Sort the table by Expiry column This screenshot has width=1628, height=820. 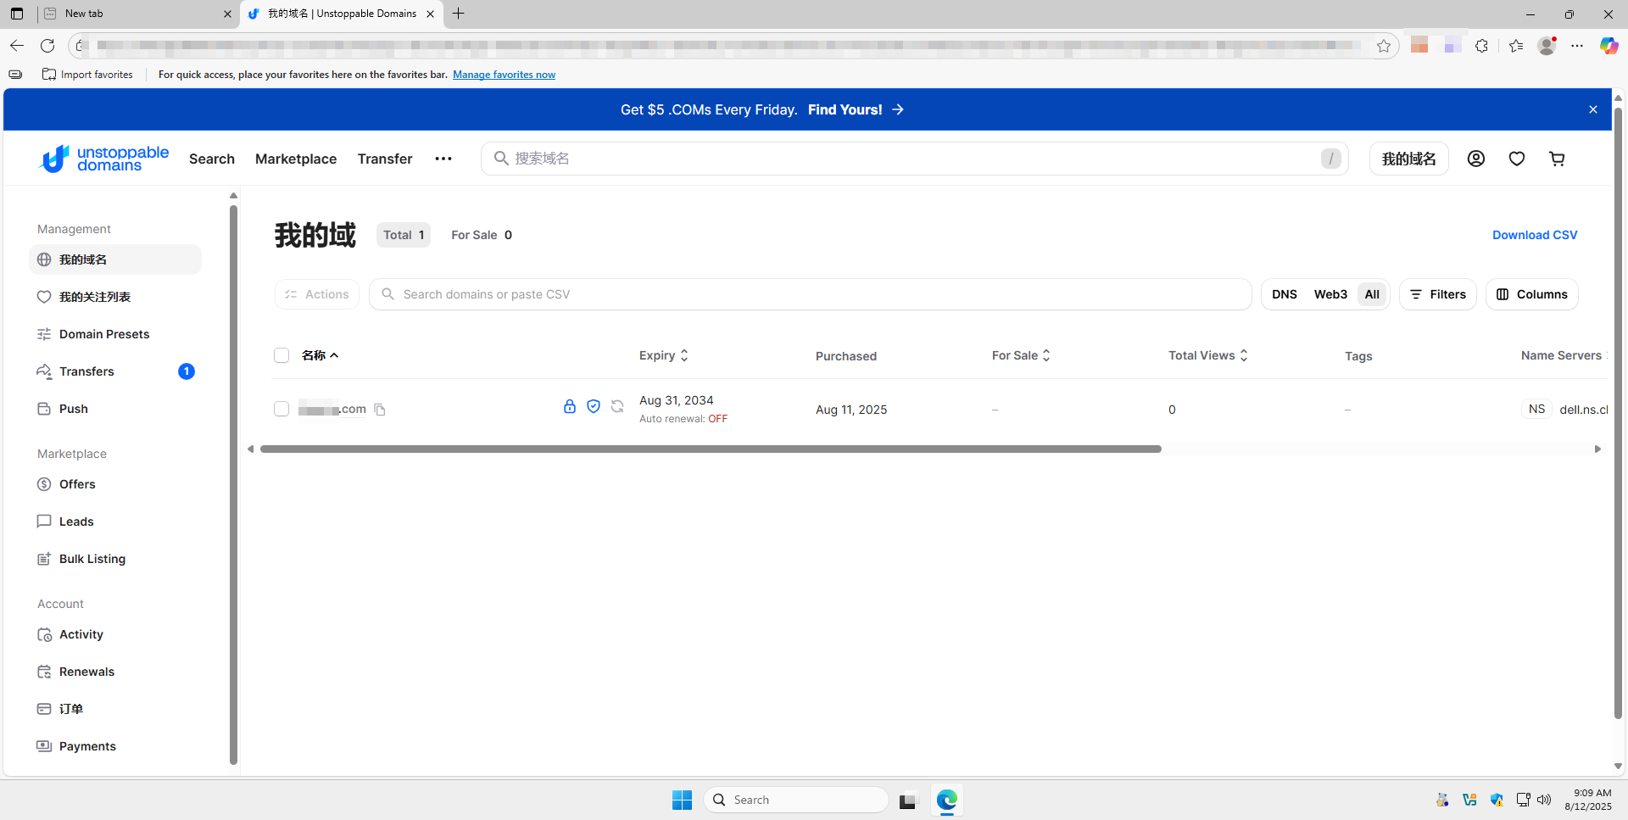(x=663, y=355)
